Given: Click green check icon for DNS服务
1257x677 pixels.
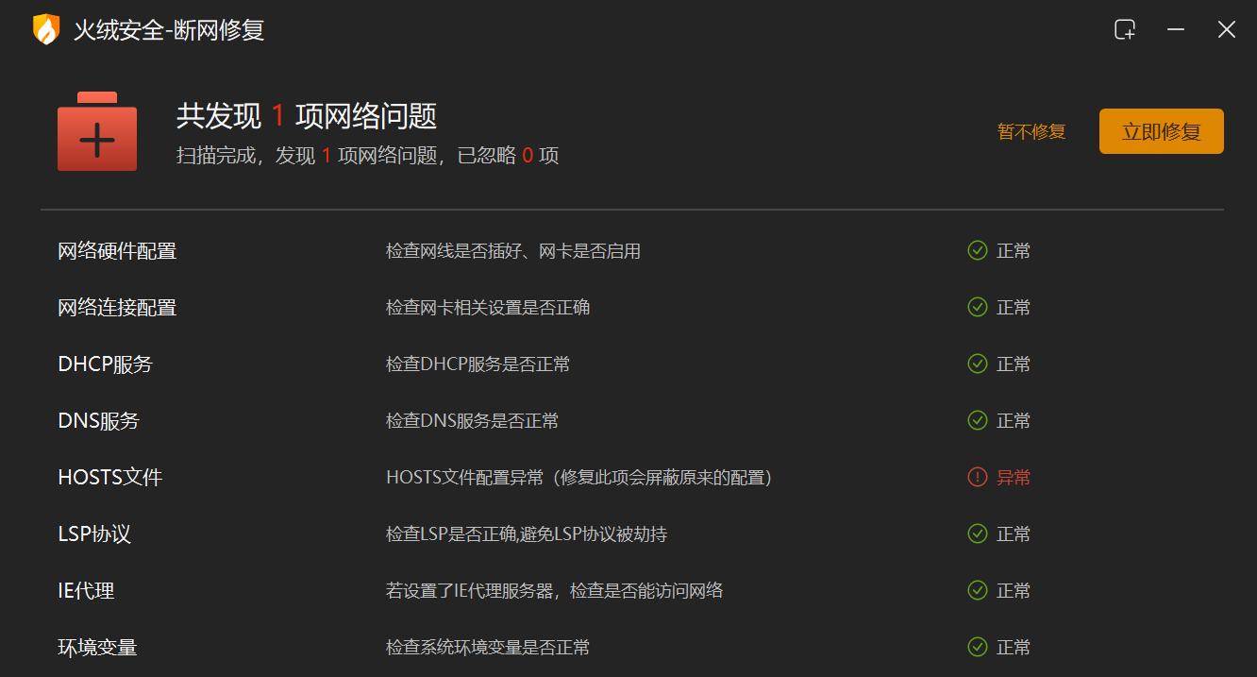Looking at the screenshot, I should coord(977,421).
